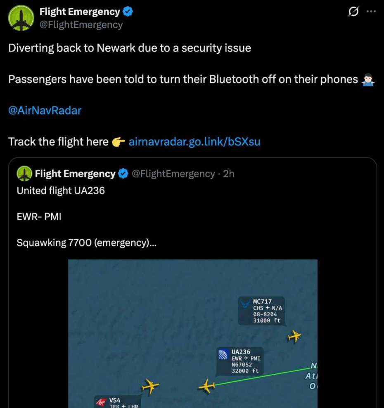Screen dimensions: 384x408
Task: Click the UA236 aircraft icon on map
Action: pyautogui.click(x=207, y=386)
